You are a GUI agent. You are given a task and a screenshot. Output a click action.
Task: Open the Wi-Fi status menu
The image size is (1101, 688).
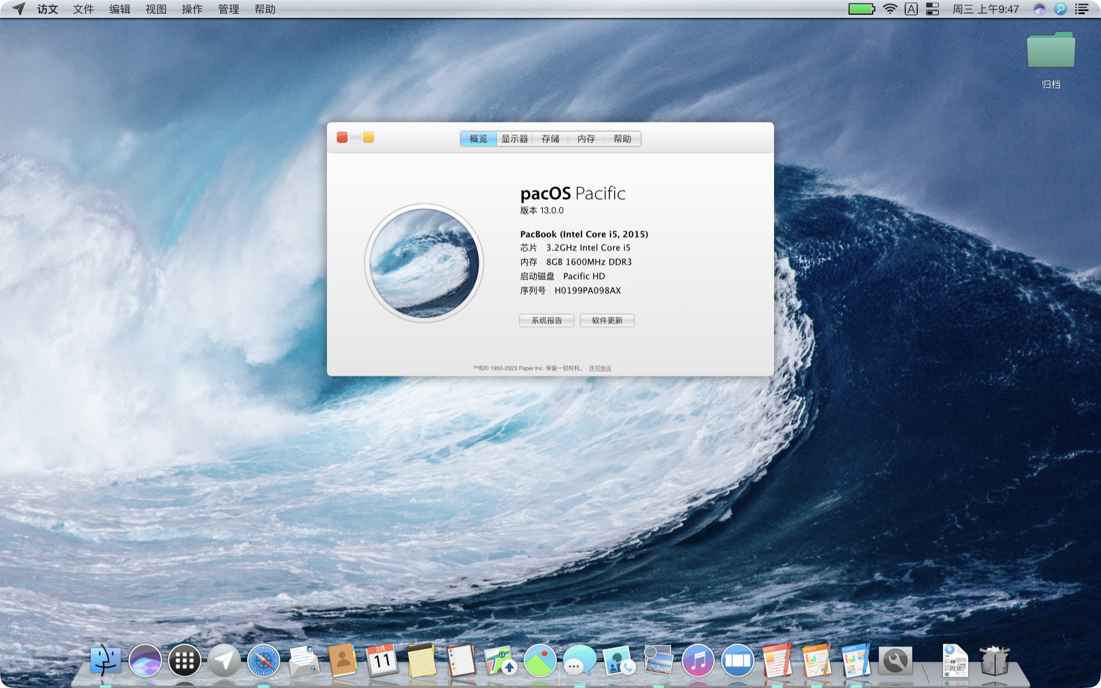point(890,9)
